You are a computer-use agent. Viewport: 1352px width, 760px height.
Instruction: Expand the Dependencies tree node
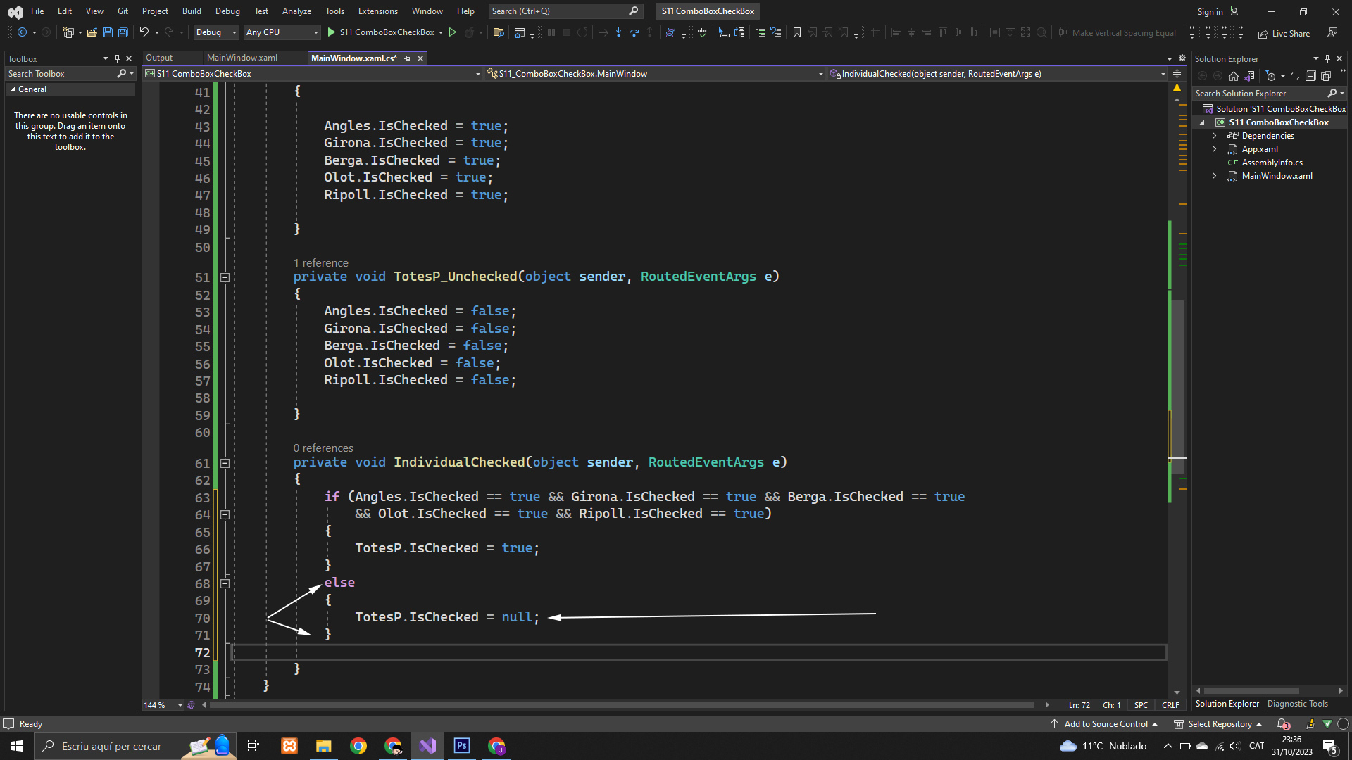[1214, 136]
